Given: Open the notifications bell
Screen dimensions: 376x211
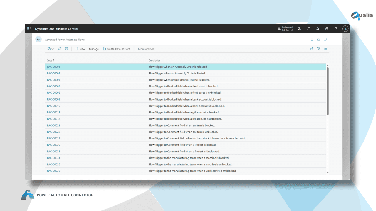Looking at the screenshot, I should coord(318,29).
